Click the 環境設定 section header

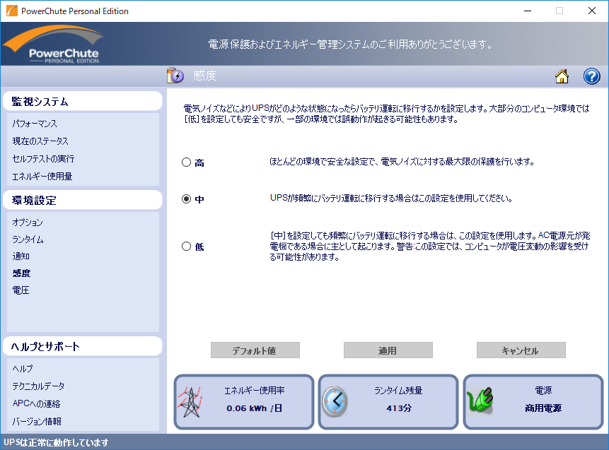[82, 200]
